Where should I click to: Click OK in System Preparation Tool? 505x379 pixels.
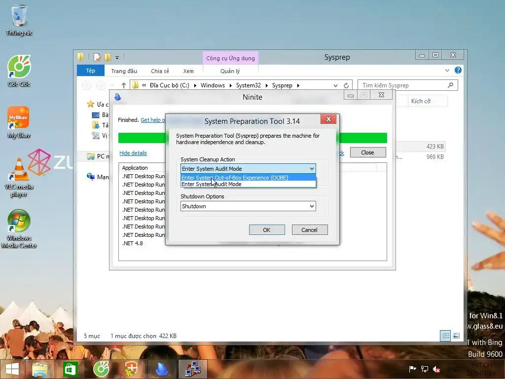267,230
